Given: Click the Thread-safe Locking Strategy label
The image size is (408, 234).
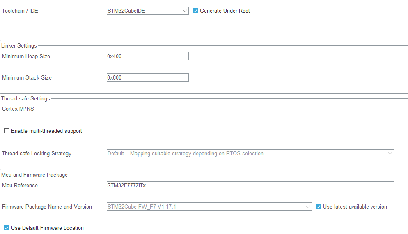Looking at the screenshot, I should click(37, 153).
